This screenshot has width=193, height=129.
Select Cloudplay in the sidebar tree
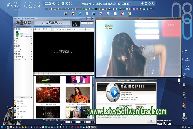point(18,49)
